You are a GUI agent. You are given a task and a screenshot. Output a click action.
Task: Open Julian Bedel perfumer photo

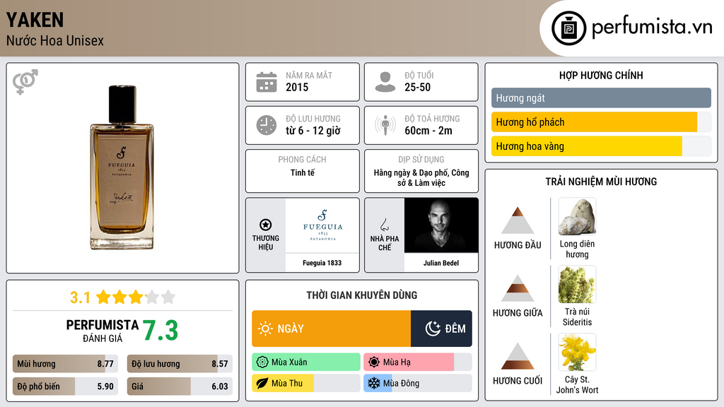point(441,225)
